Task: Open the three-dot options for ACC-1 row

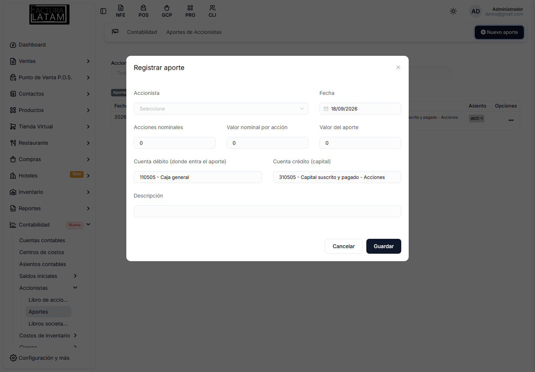Action: [511, 120]
